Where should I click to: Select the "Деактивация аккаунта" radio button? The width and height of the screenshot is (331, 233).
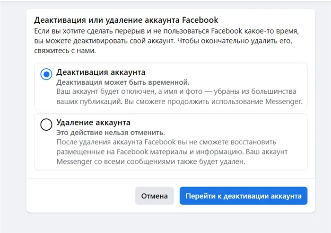tap(46, 74)
